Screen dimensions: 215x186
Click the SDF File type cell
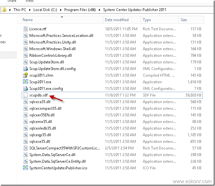click(149, 95)
